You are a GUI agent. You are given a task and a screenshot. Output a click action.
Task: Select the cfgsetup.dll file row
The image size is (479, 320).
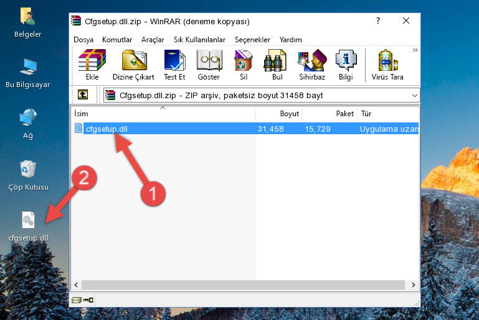pyautogui.click(x=245, y=129)
